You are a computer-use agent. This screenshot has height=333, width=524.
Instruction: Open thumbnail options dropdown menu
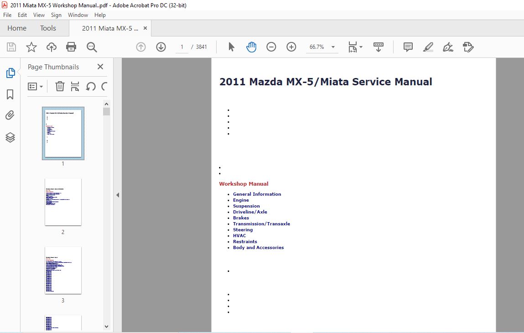[36, 87]
